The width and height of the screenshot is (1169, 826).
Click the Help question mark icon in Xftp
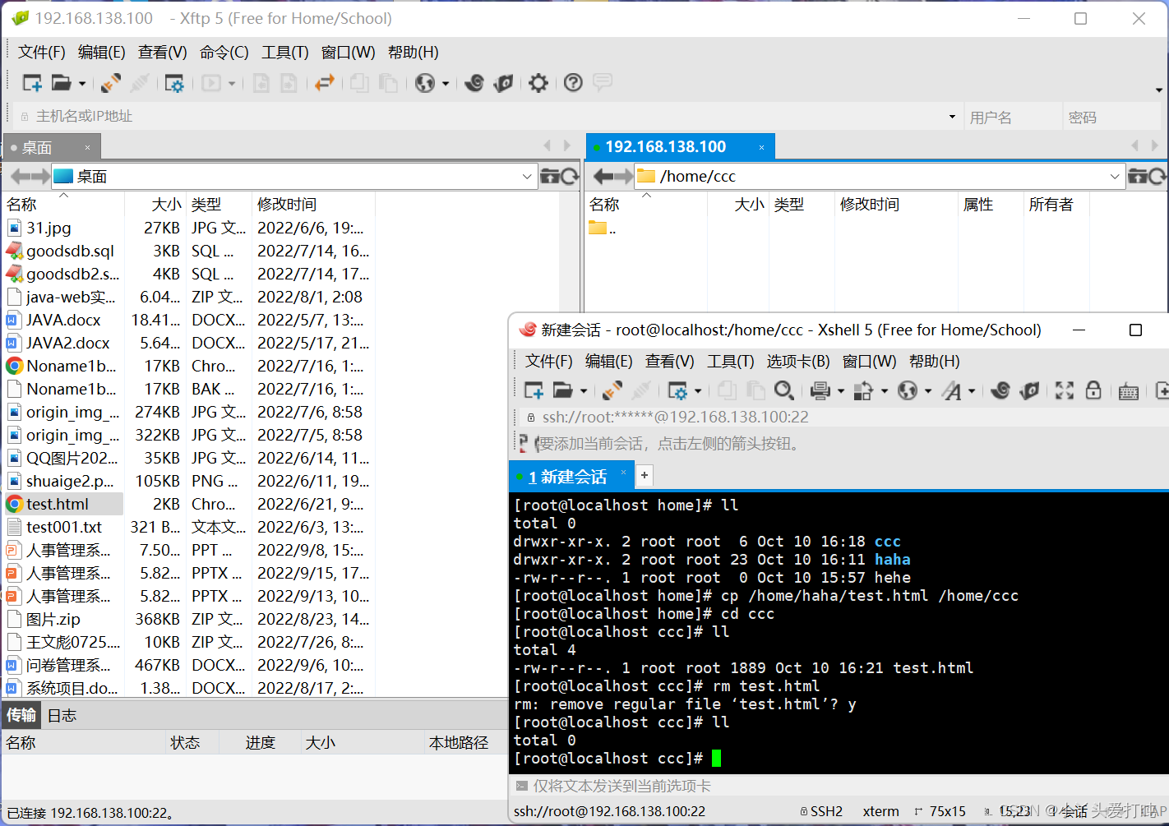pyautogui.click(x=574, y=82)
